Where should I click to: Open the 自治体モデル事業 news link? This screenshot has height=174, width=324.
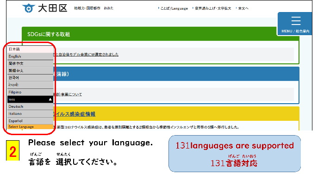click(86, 55)
